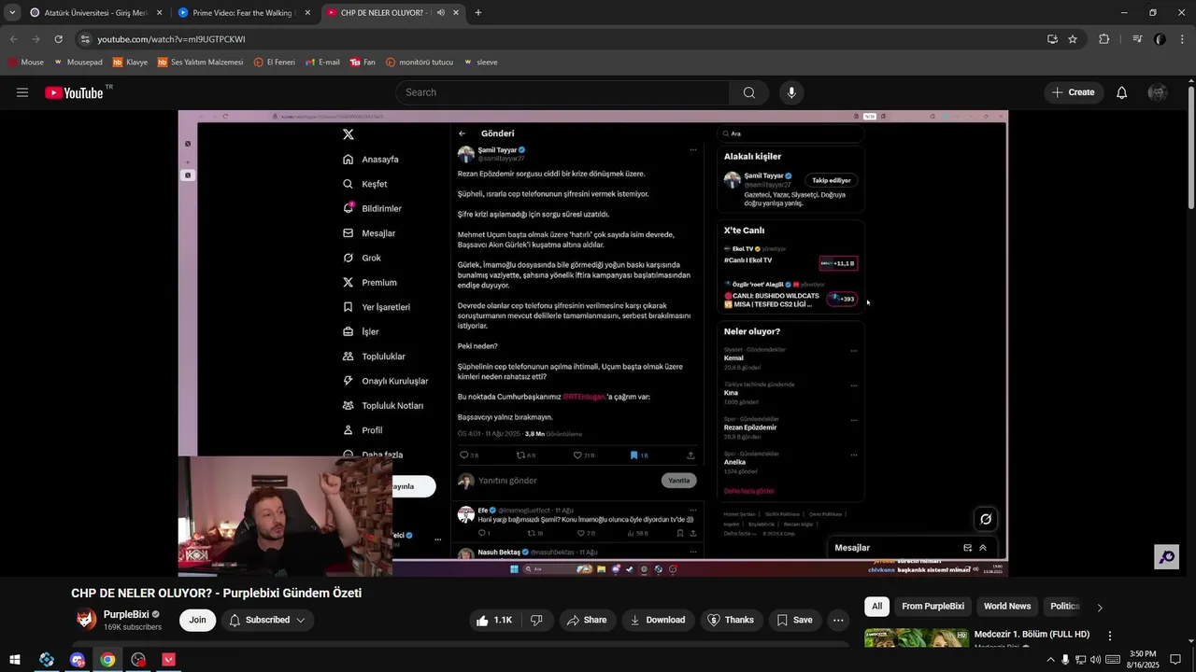Screen dimensions: 1196x672
Task: Send Thanks to the creator
Action: (731, 620)
